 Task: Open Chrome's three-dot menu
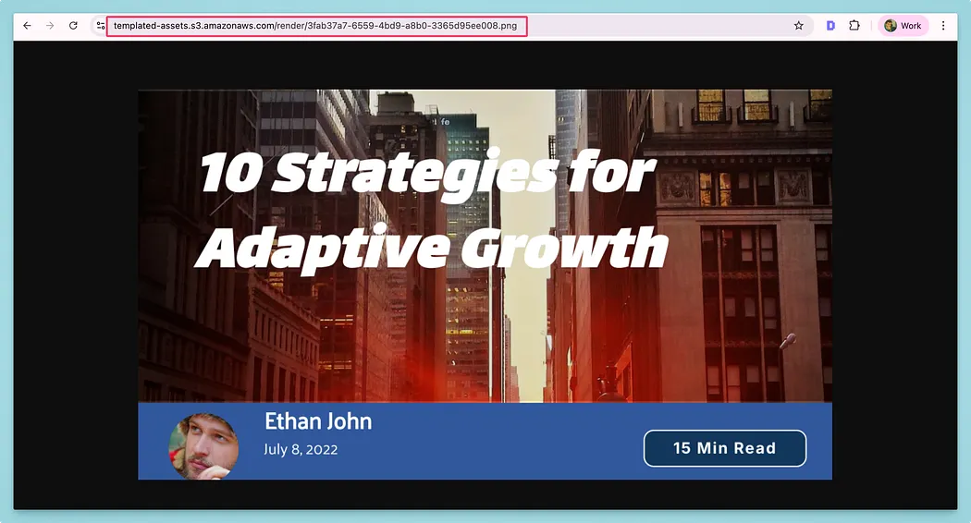tap(943, 25)
